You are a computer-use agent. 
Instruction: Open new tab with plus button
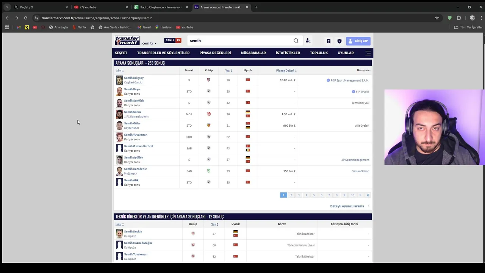pyautogui.click(x=256, y=7)
